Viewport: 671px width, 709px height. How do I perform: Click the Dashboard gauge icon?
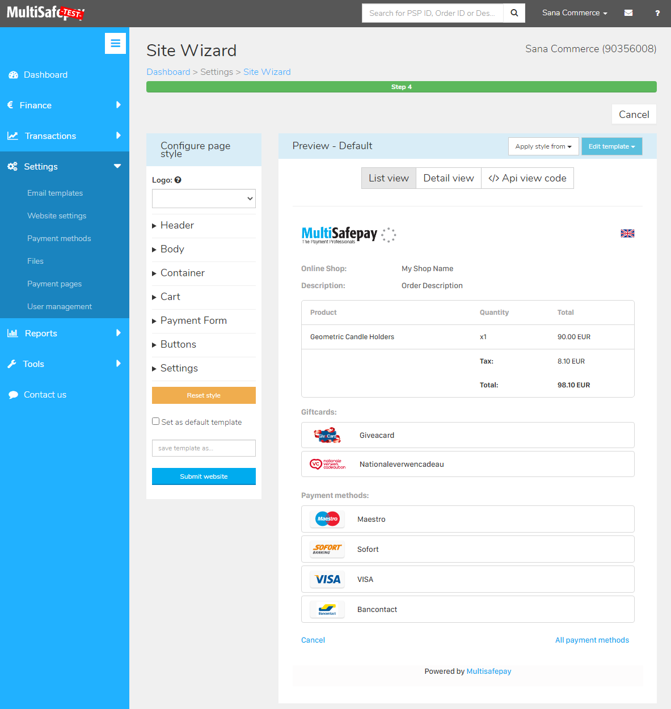pos(13,75)
